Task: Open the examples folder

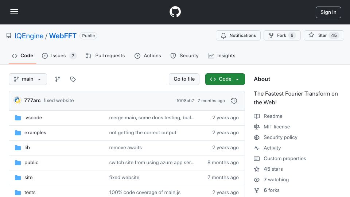Action: pos(35,133)
